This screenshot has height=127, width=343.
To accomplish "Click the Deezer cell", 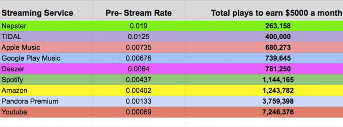I will click(x=13, y=69).
